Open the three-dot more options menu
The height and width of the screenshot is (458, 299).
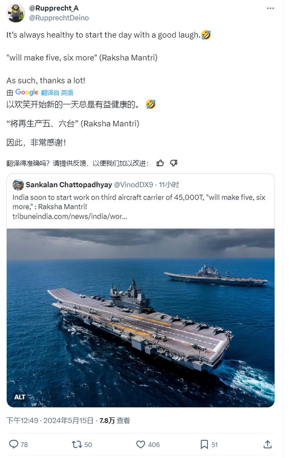pyautogui.click(x=270, y=8)
